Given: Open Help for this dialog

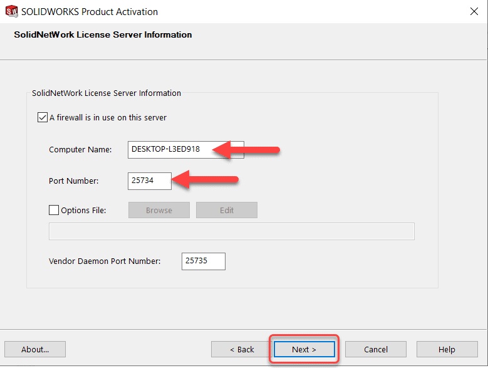Looking at the screenshot, I should (447, 349).
